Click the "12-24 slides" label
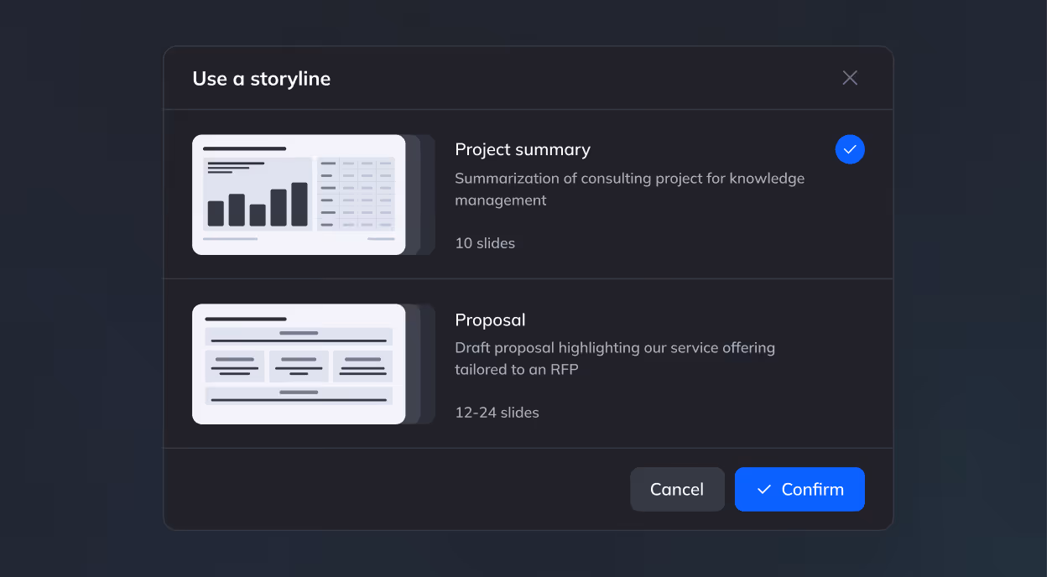The image size is (1057, 577). pyautogui.click(x=497, y=413)
